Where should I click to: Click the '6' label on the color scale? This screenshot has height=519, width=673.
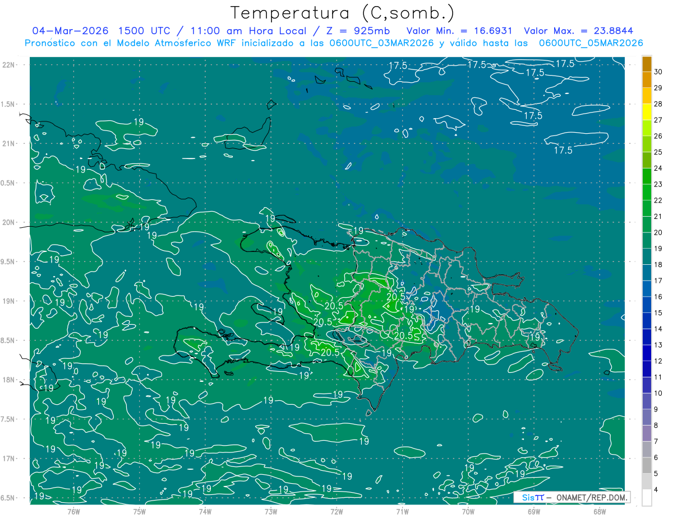tap(656, 457)
